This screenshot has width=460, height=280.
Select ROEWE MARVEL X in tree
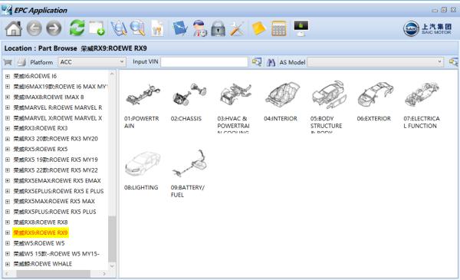(x=58, y=118)
